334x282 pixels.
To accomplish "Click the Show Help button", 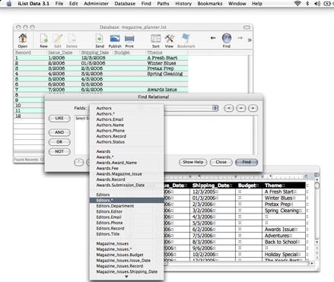I will (192, 162).
